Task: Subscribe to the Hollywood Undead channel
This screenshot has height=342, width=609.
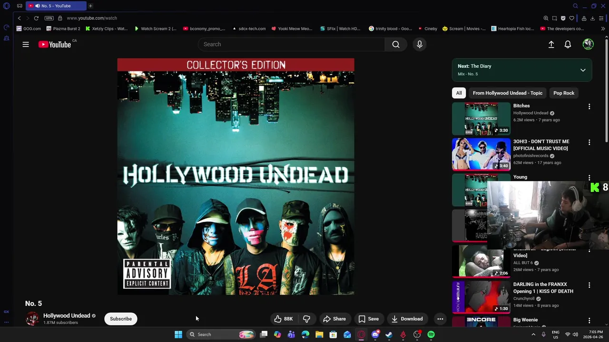Action: pos(121,319)
